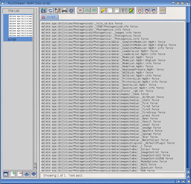The width and height of the screenshot is (191, 184).
Task: Click the script preview thumbnail in File List
Action: (x=21, y=26)
